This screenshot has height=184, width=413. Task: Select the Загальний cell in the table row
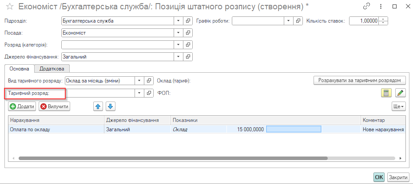click(x=138, y=129)
